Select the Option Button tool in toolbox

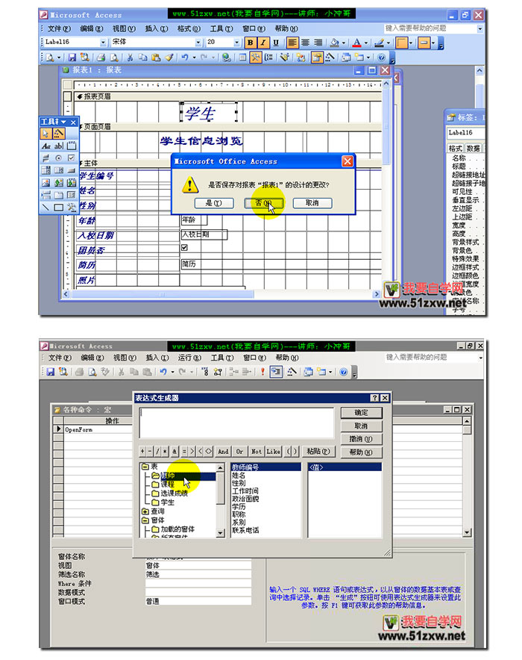[58, 158]
